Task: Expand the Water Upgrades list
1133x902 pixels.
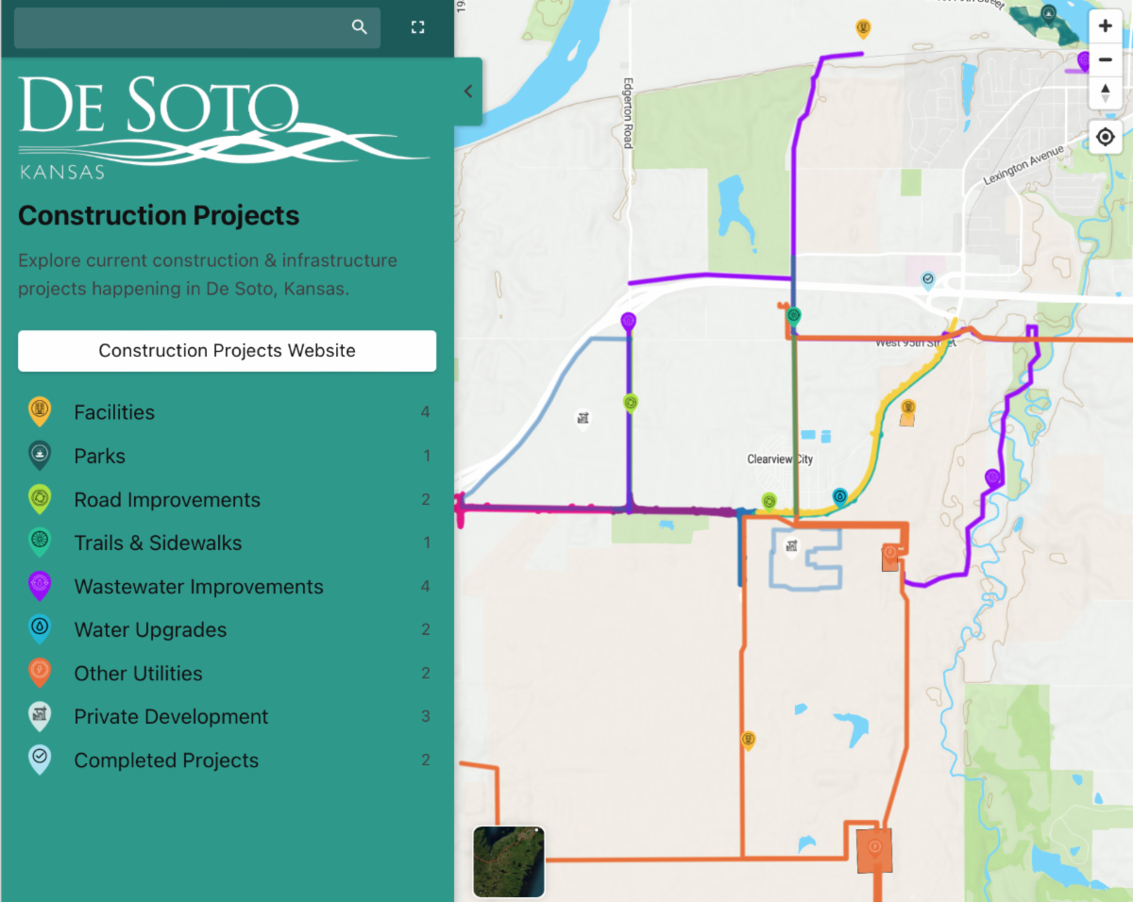Action: coord(150,630)
